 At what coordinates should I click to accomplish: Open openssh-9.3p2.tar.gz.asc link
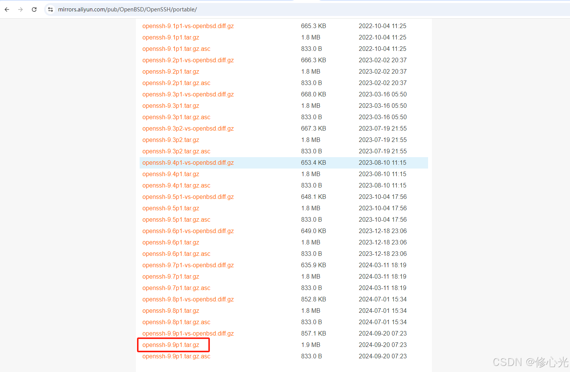(176, 151)
